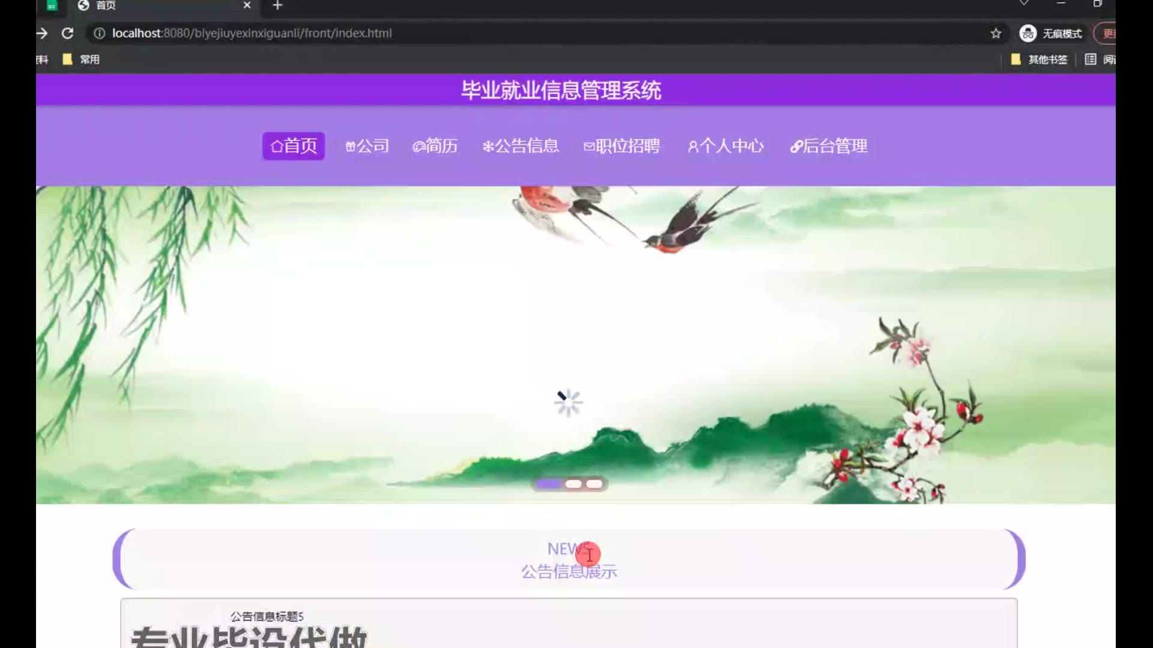
Task: Reload the page with refresh icon
Action: pos(67,34)
